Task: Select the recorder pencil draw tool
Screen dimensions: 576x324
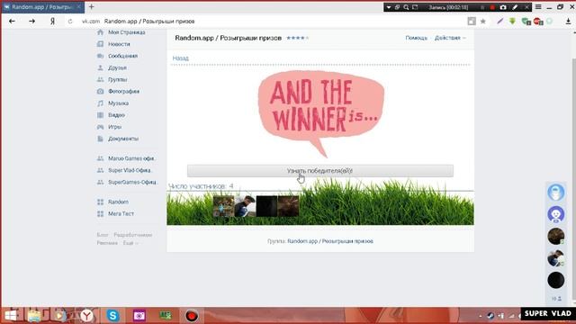Action: click(515, 7)
